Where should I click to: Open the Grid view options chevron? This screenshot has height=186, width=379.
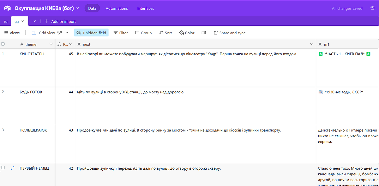67,33
